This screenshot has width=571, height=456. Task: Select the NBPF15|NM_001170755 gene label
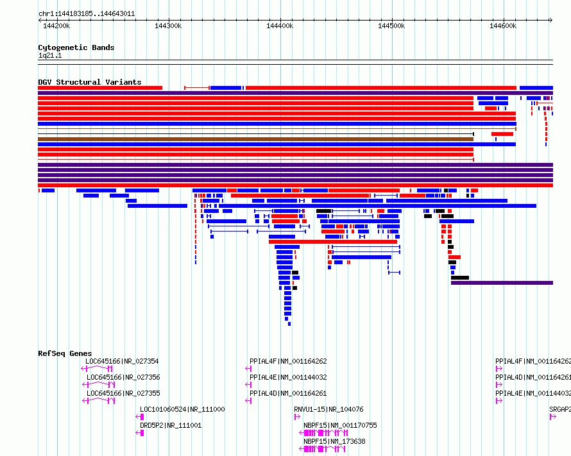pos(340,425)
